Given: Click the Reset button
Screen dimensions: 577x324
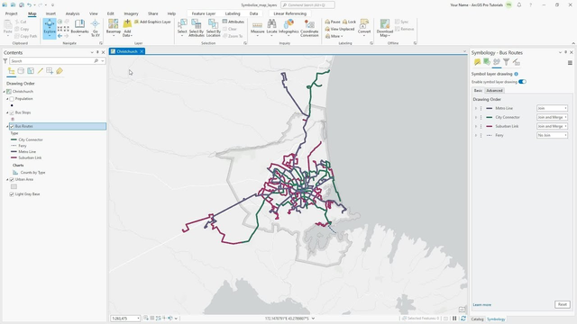Looking at the screenshot, I should [563, 304].
